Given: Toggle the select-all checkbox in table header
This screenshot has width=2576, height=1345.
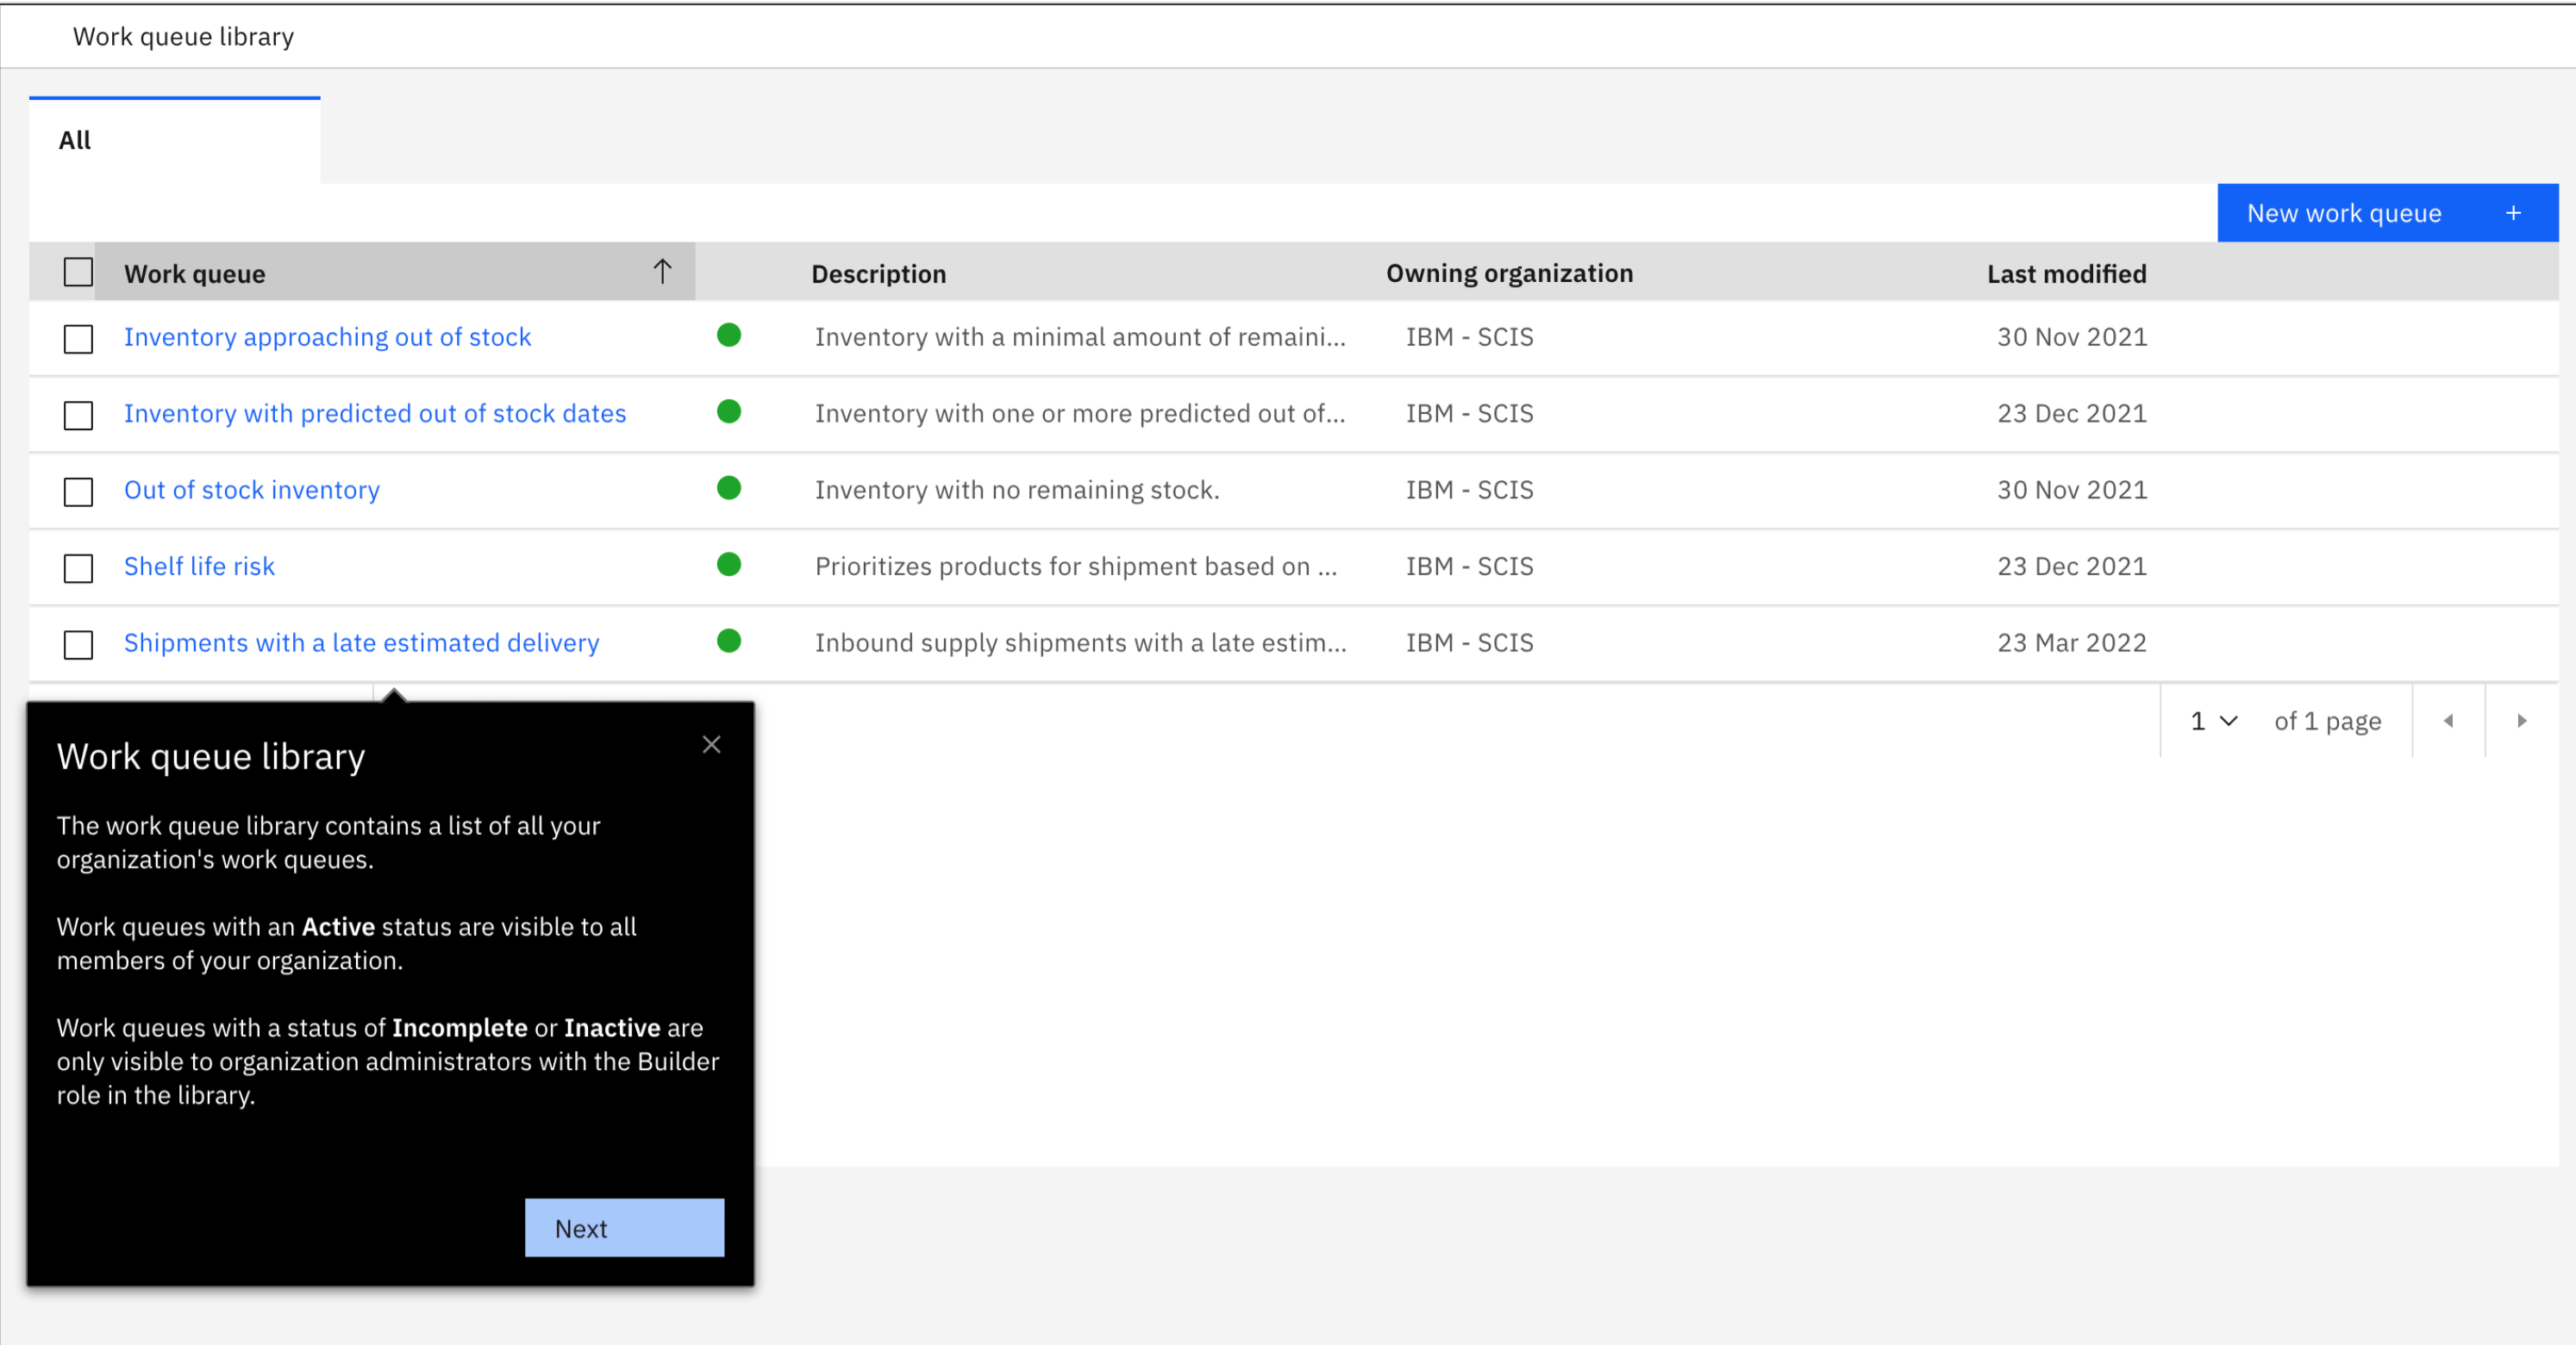Looking at the screenshot, I should 78,272.
